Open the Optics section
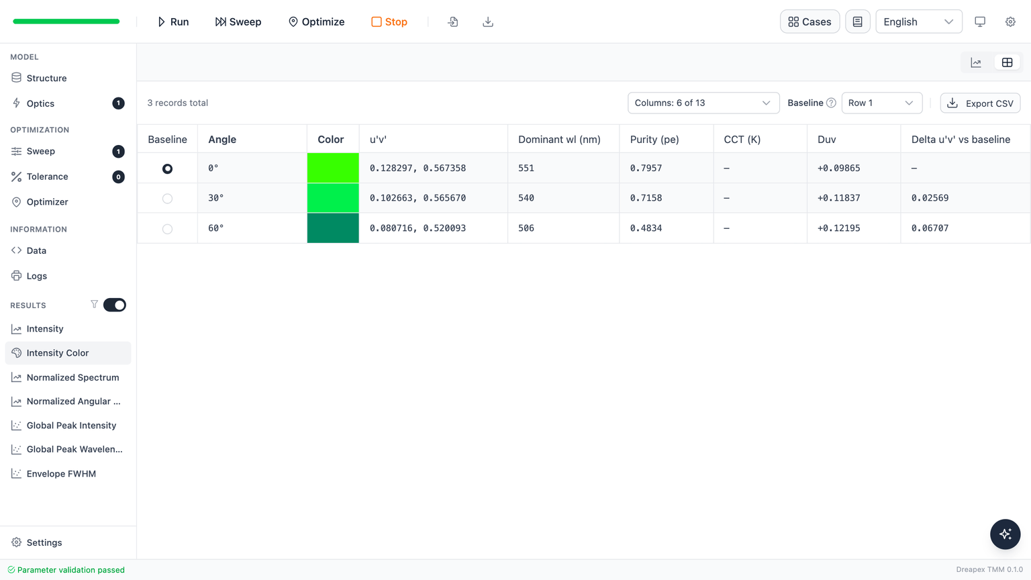Screen dimensions: 1031x580 (x=68, y=103)
